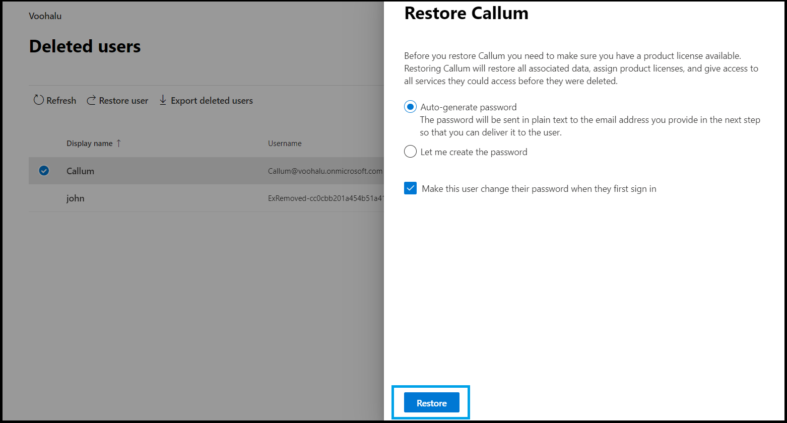
Task: Click Callum's blue checkmark selection circle
Action: pos(44,171)
